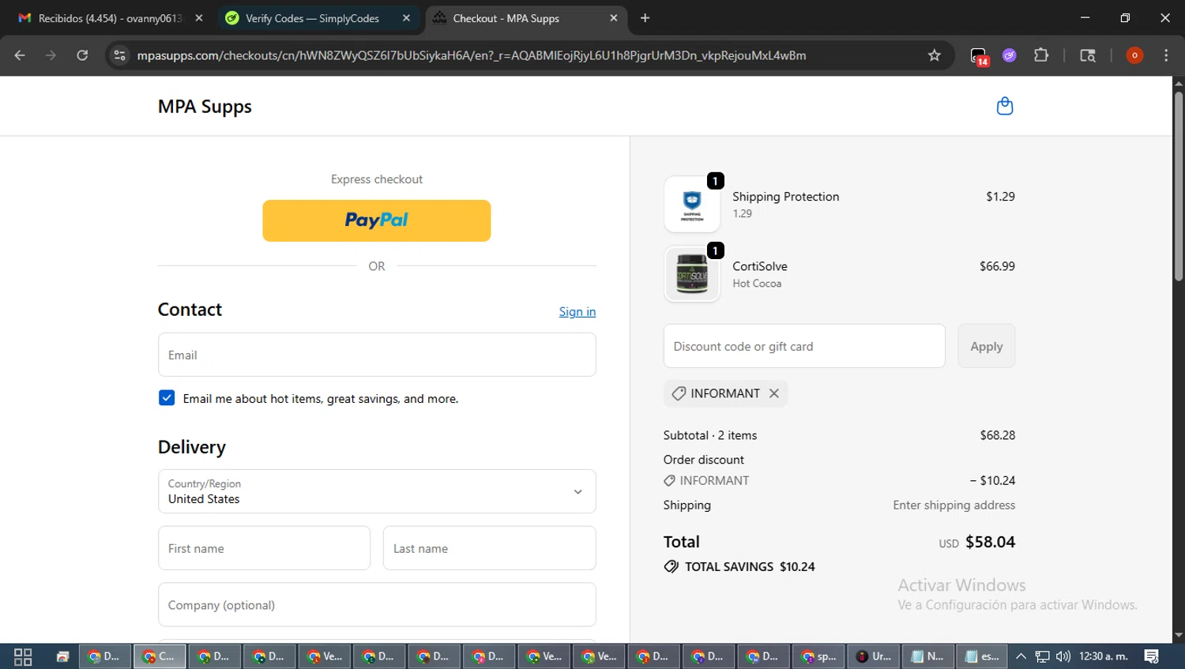Screen dimensions: 1185x669
Task: Click the Enter shipping address text
Action: [954, 505]
